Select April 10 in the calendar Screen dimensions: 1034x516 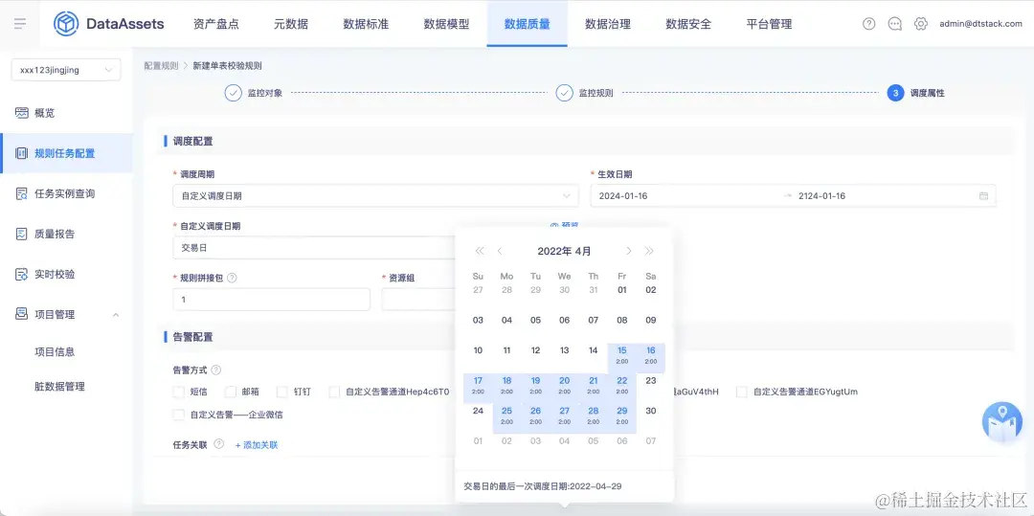coord(478,350)
